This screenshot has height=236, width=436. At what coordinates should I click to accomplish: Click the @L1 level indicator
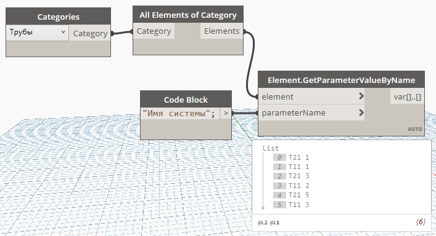click(274, 222)
